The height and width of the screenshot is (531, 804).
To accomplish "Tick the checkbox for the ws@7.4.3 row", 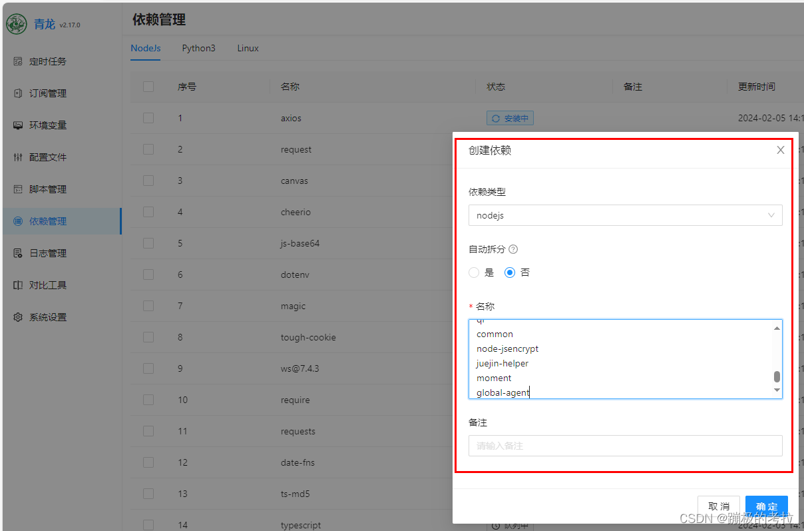I will pos(148,368).
